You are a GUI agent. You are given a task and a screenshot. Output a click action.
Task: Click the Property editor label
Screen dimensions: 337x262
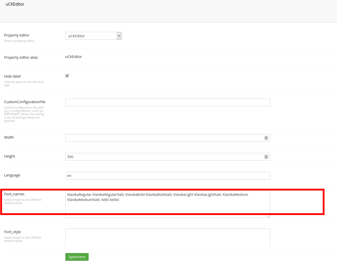pos(17,35)
